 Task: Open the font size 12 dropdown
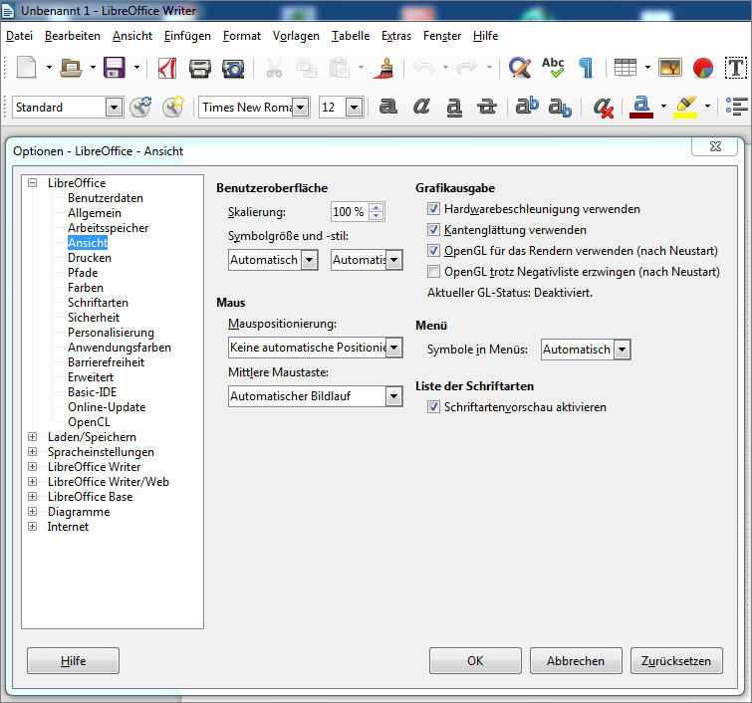tap(354, 107)
